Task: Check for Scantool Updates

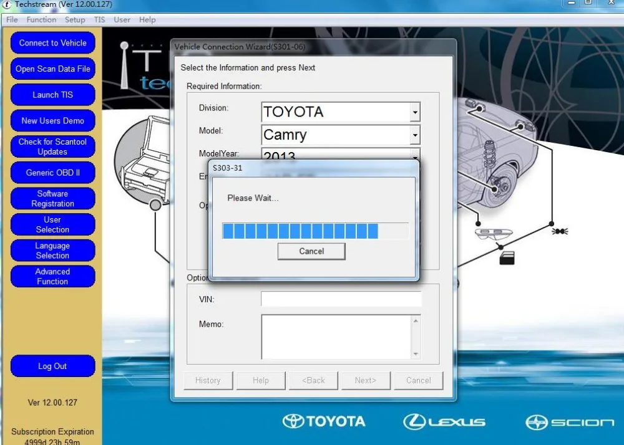Action: point(52,146)
